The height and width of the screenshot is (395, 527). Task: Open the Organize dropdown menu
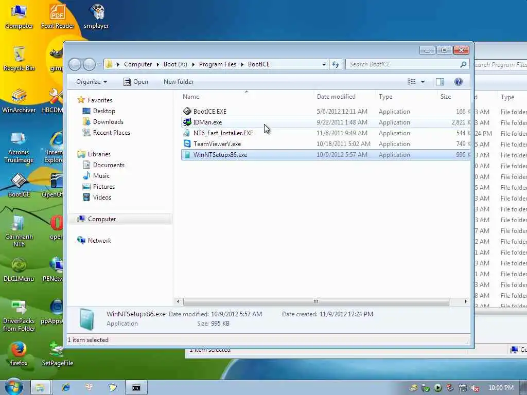point(92,82)
